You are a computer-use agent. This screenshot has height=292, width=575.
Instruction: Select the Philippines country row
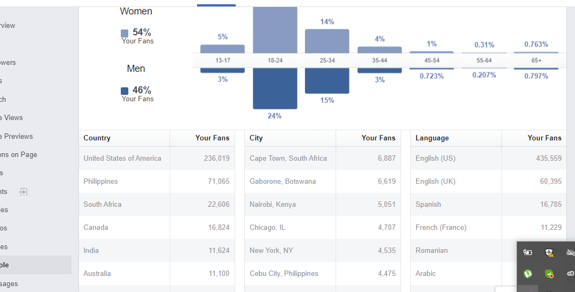point(157,182)
